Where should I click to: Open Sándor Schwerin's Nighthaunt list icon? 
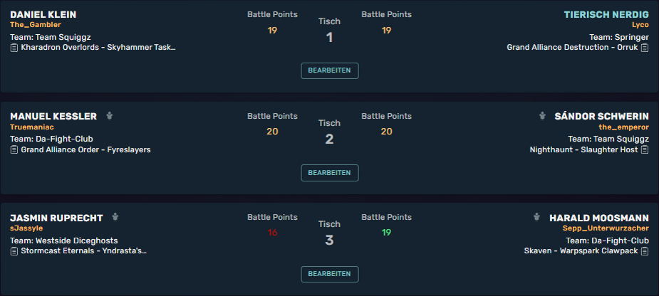(645, 149)
